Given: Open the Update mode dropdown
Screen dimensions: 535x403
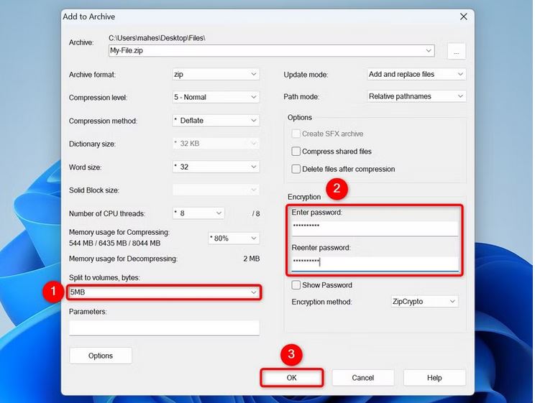Looking at the screenshot, I should pos(416,74).
